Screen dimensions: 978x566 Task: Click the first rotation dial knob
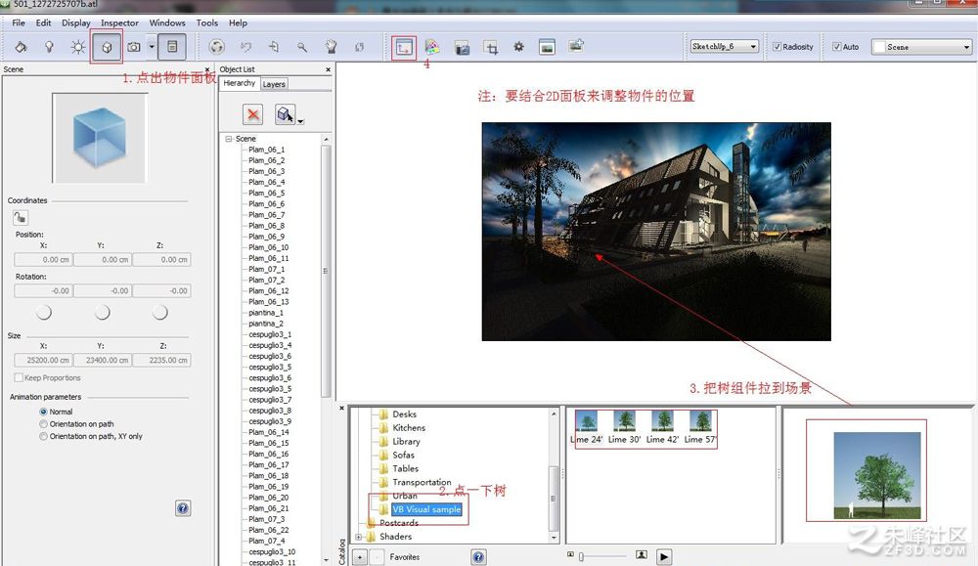click(44, 312)
